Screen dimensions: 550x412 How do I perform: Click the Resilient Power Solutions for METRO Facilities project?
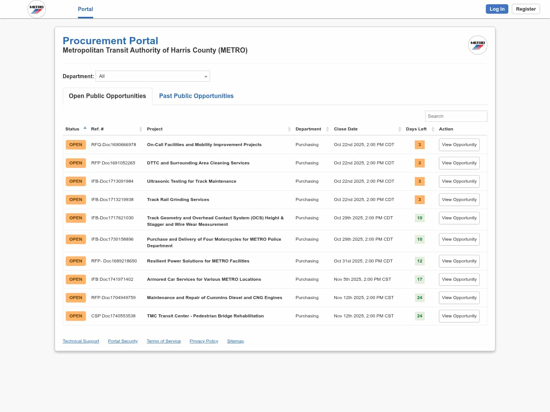coord(198,261)
